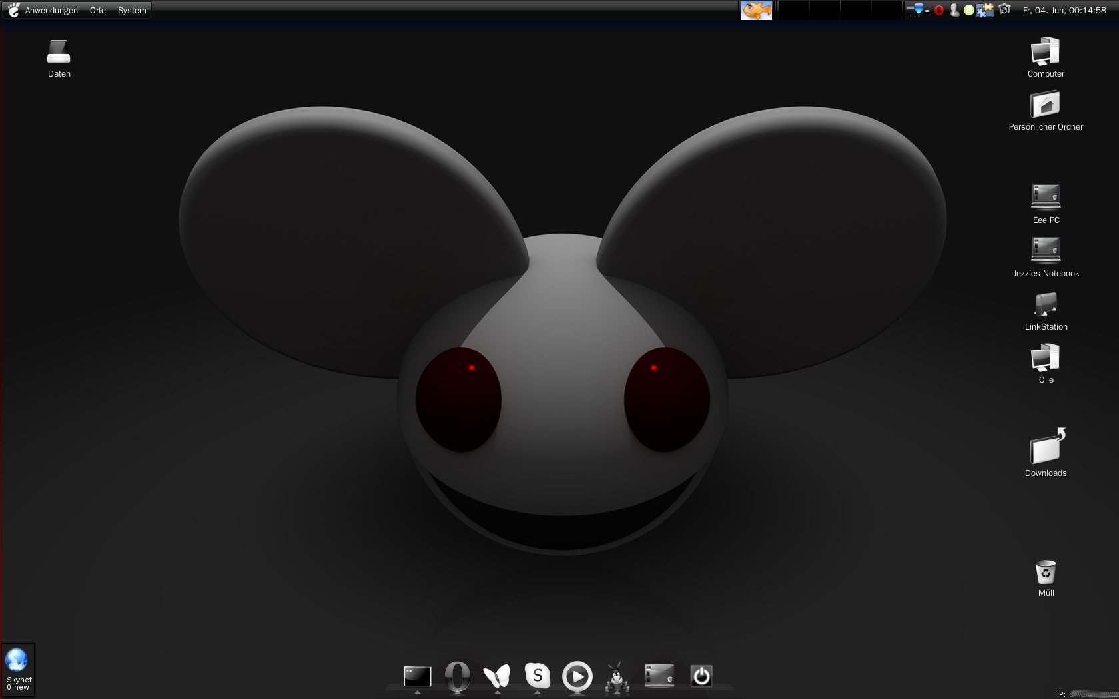Click the power button in dock
This screenshot has height=699, width=1119.
[701, 676]
